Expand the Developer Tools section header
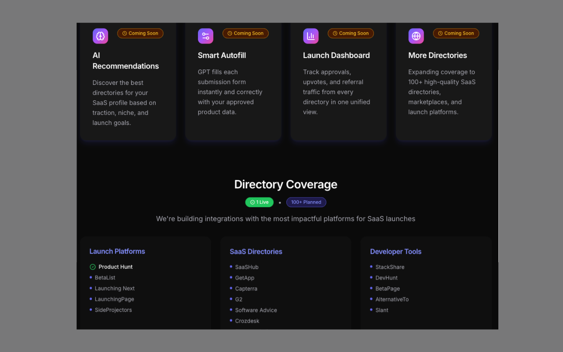Viewport: 563px width, 352px height. [x=395, y=251]
